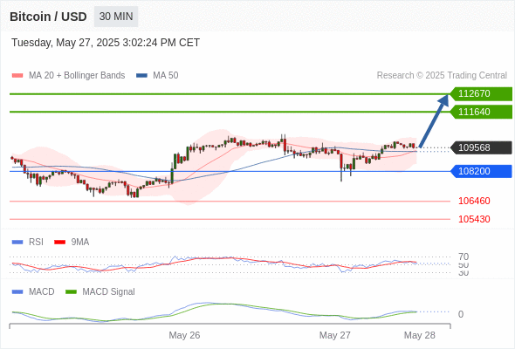
Task: Click the May 27 date axis label
Action: 334,335
